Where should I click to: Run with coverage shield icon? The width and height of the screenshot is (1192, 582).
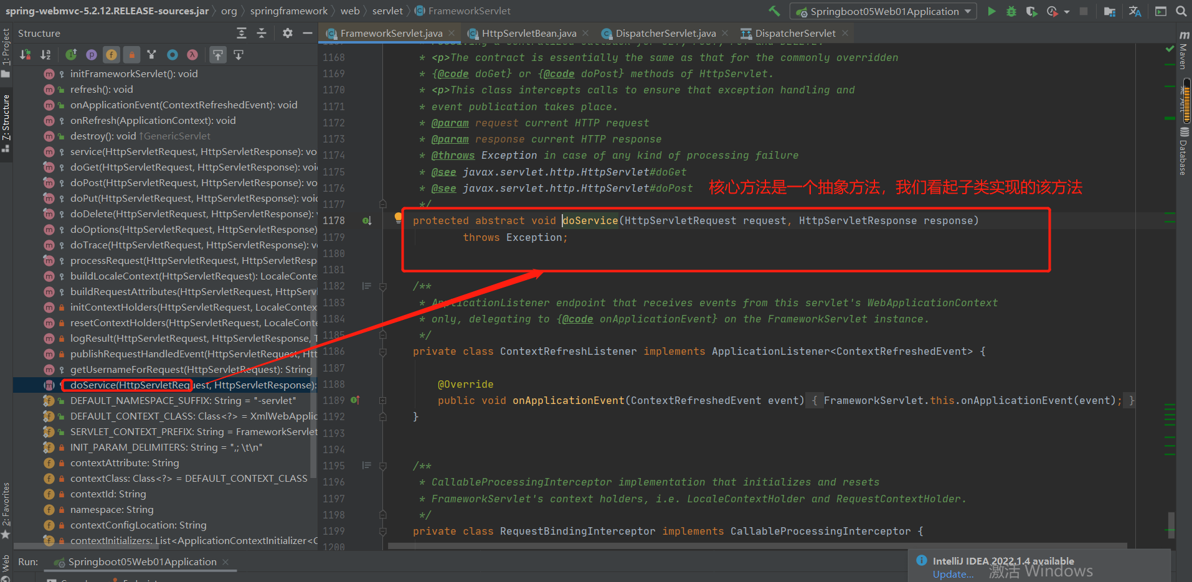click(1031, 11)
